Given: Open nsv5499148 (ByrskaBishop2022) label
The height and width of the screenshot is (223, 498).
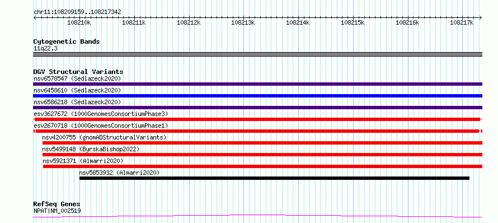Looking at the screenshot, I should 91,149.
